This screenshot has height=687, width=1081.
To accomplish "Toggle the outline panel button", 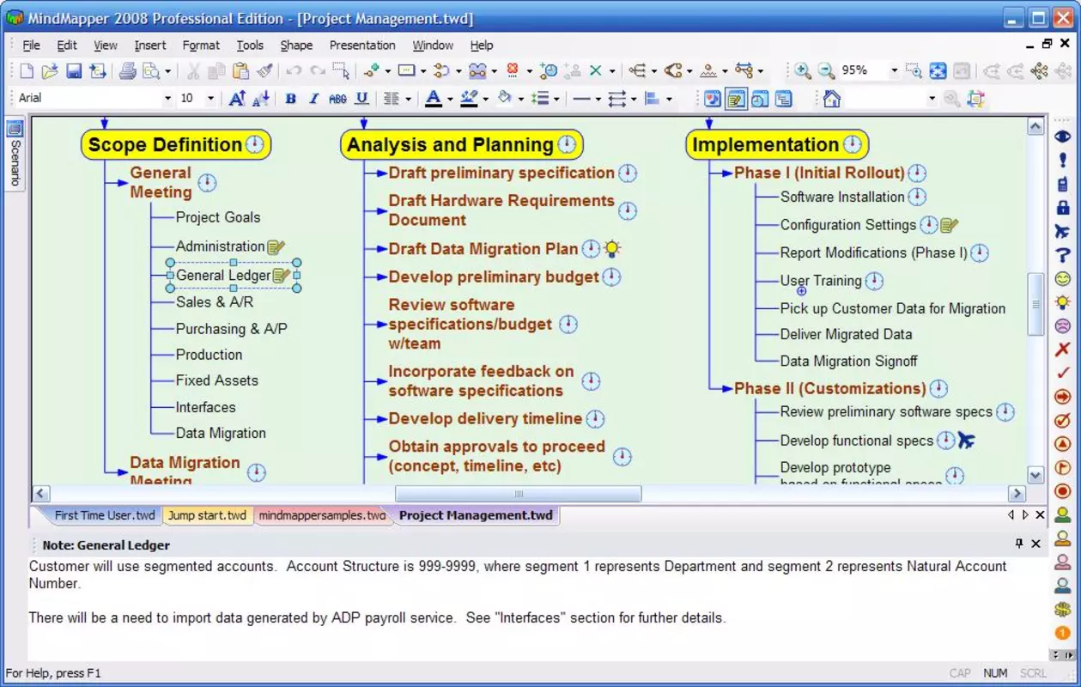I will click(783, 99).
